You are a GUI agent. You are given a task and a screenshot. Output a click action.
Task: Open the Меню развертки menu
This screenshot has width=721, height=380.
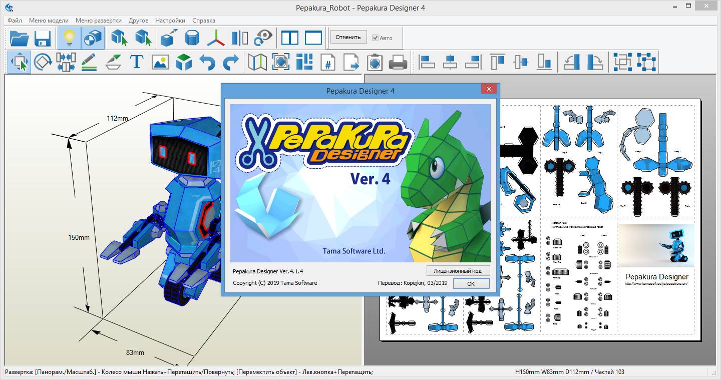(99, 21)
